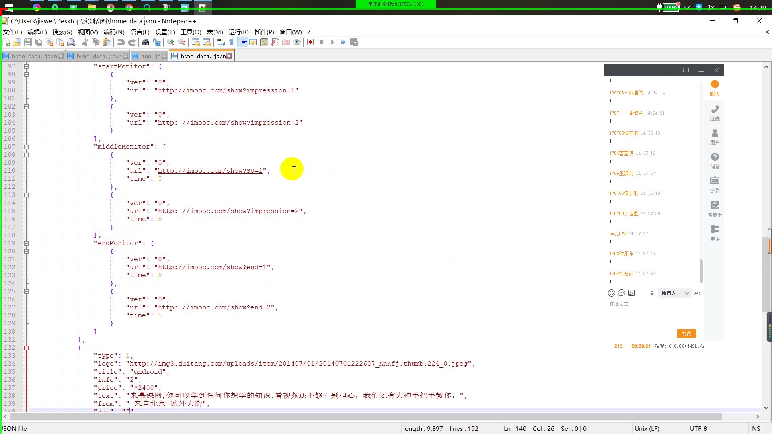Toggle the monitoring eye icon

tap(297, 42)
